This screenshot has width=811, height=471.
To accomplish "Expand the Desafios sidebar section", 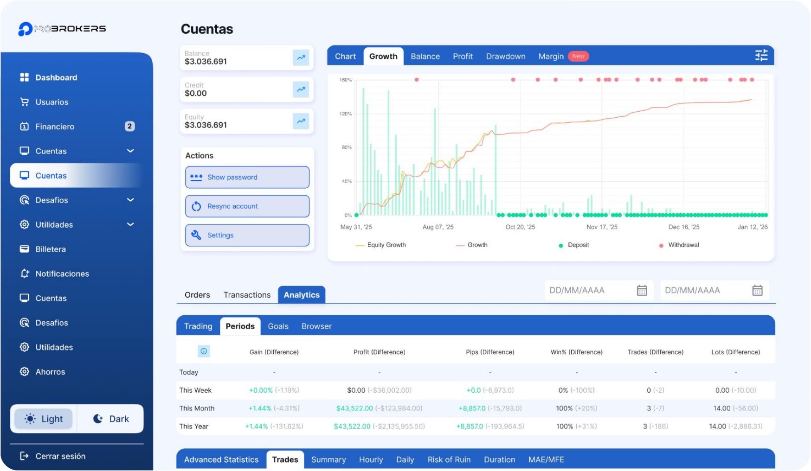I will (130, 200).
